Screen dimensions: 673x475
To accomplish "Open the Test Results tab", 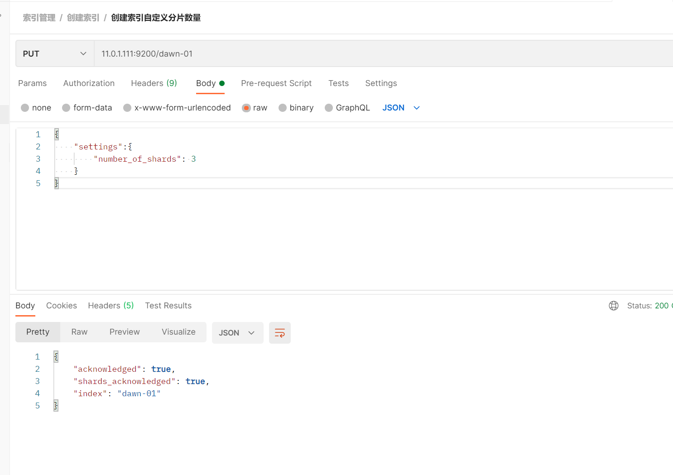I will [x=168, y=306].
